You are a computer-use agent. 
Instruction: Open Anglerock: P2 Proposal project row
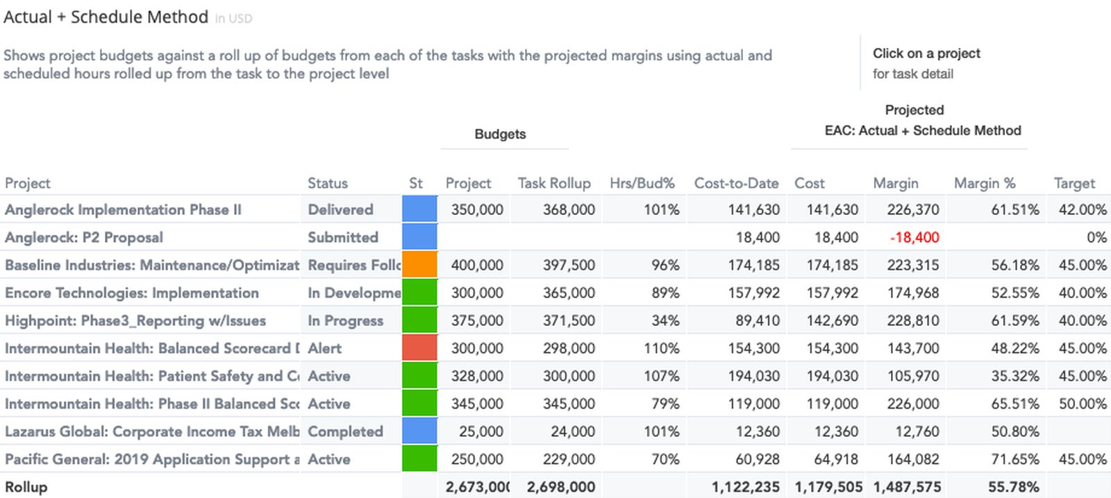(84, 237)
